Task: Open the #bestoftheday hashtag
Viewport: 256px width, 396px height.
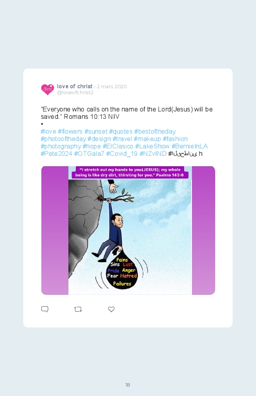Action: pos(155,132)
